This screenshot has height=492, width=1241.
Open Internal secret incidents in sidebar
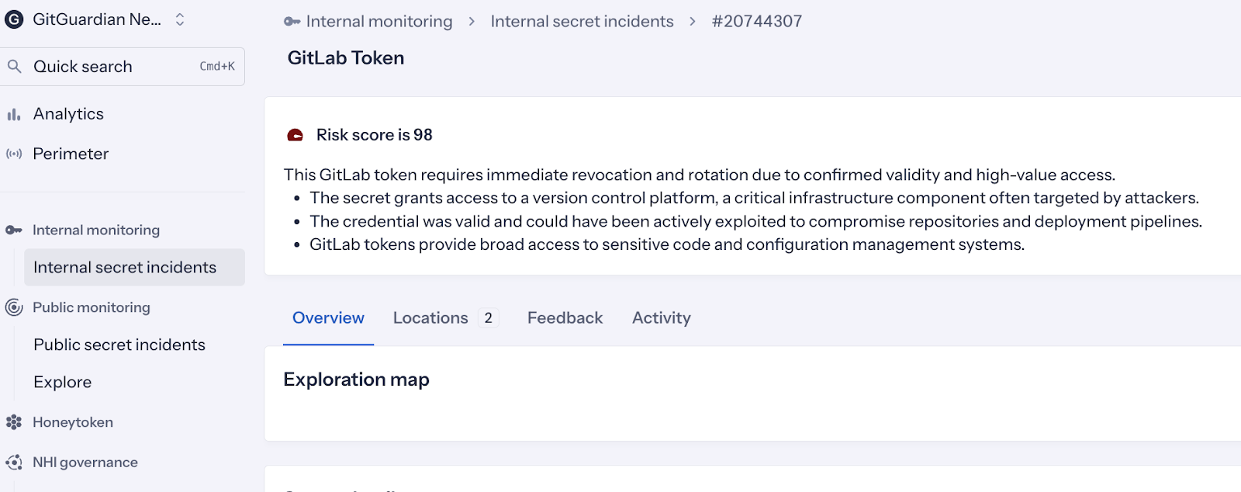[x=125, y=268]
